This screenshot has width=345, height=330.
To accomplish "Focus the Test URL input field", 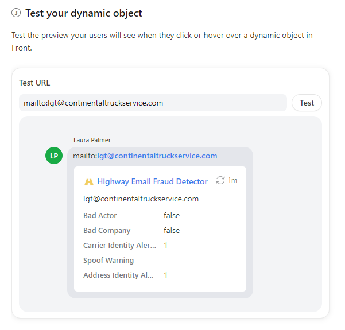I will tap(153, 103).
